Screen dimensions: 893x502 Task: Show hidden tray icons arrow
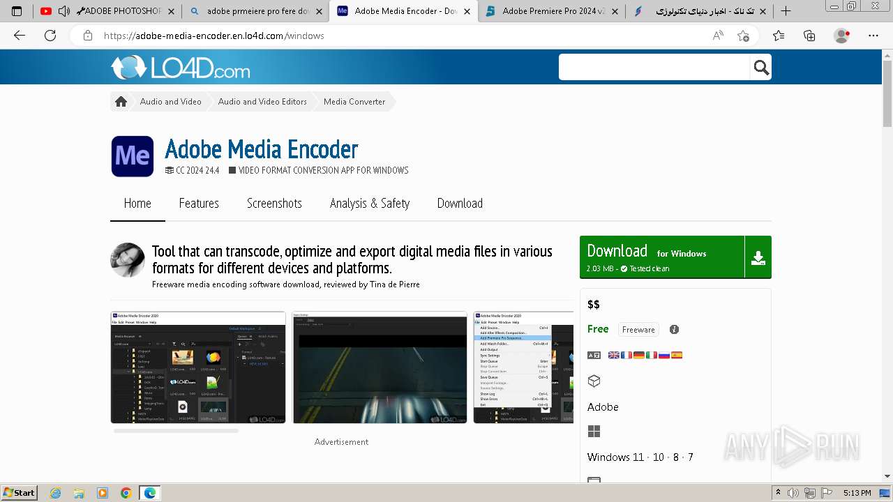(x=779, y=493)
